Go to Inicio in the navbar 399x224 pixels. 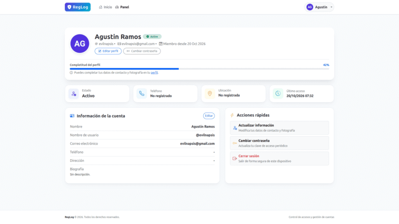[105, 7]
